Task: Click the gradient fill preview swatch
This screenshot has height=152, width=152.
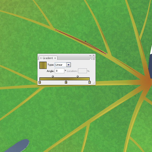Action: point(43,65)
